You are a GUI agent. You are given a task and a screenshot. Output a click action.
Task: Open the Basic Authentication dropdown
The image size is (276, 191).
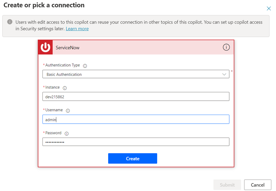pos(136,74)
